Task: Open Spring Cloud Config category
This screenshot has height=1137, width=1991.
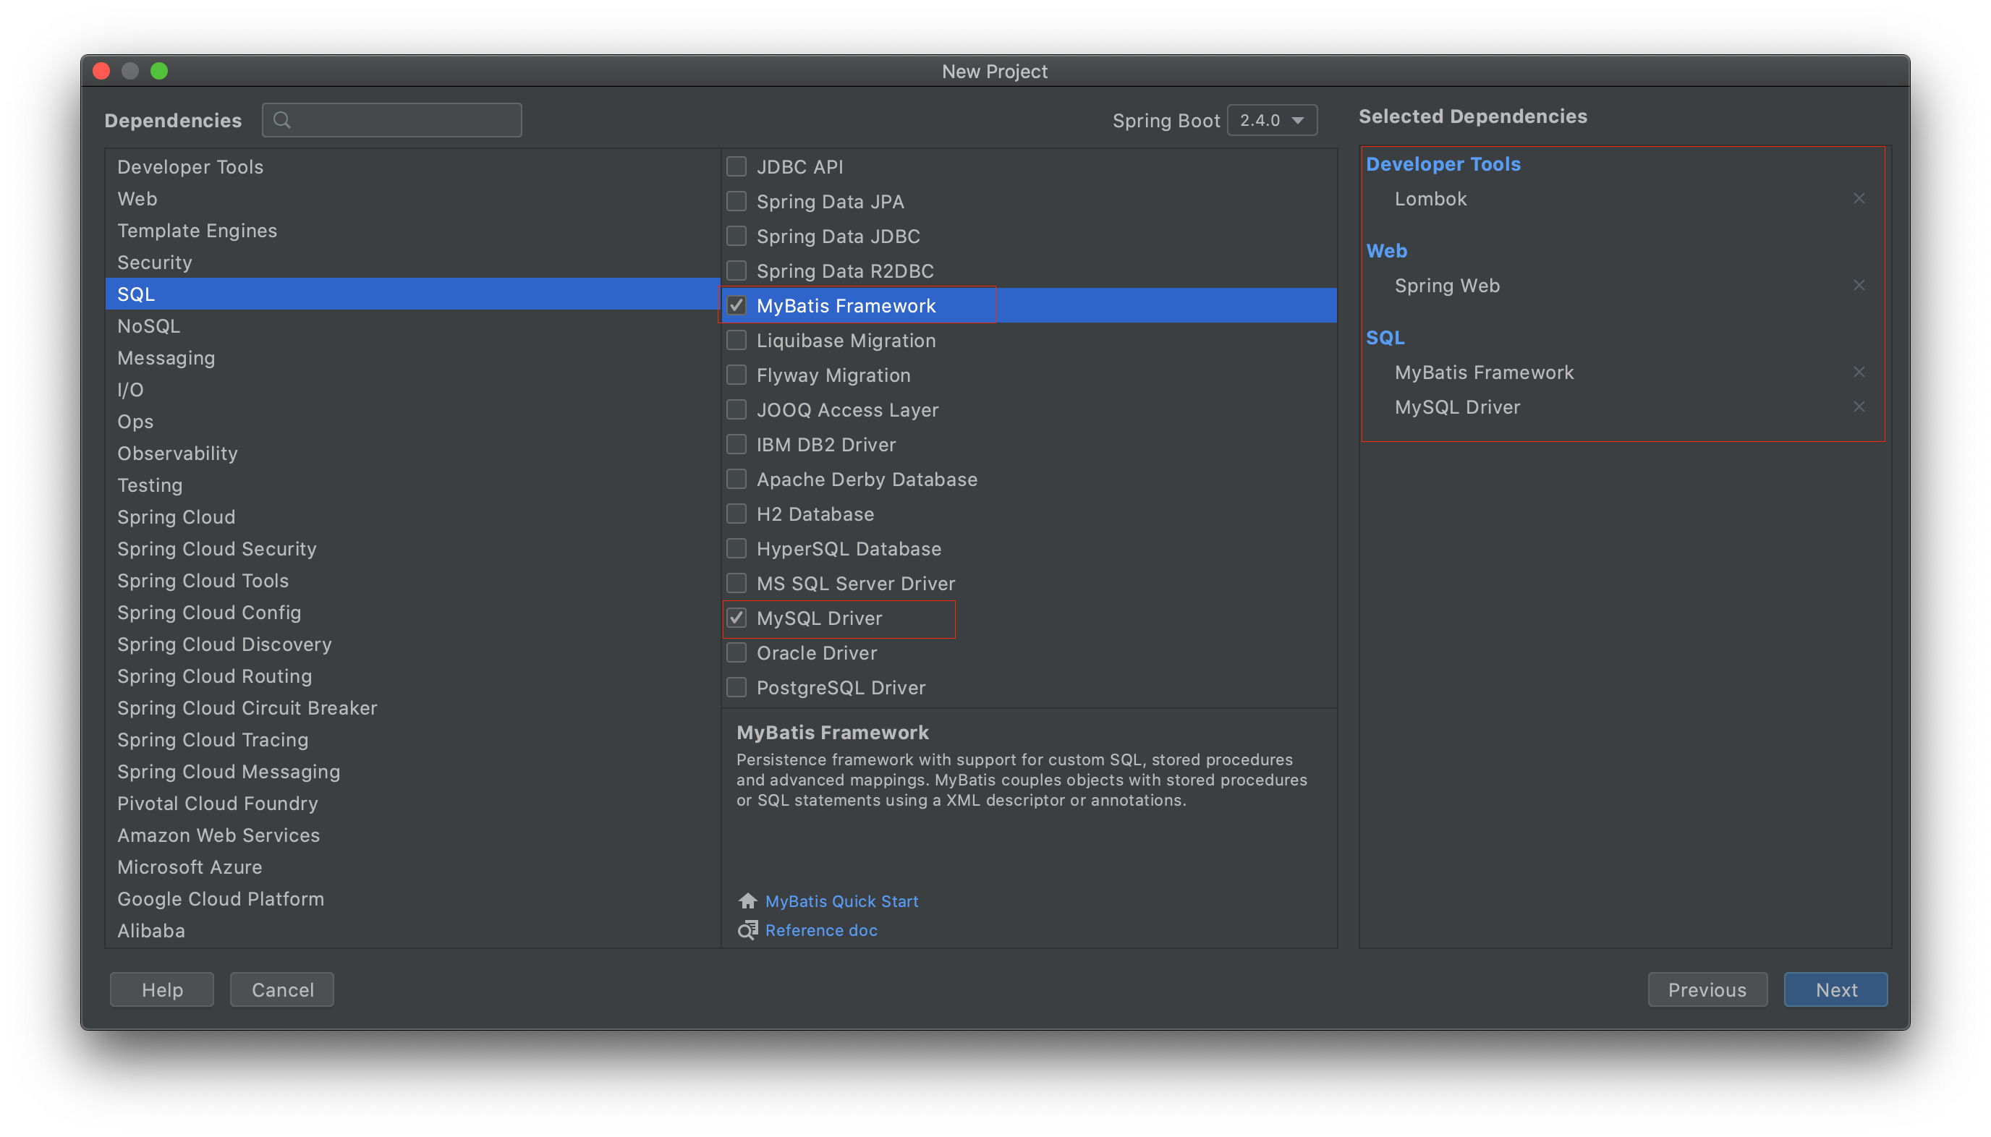Action: point(412,612)
